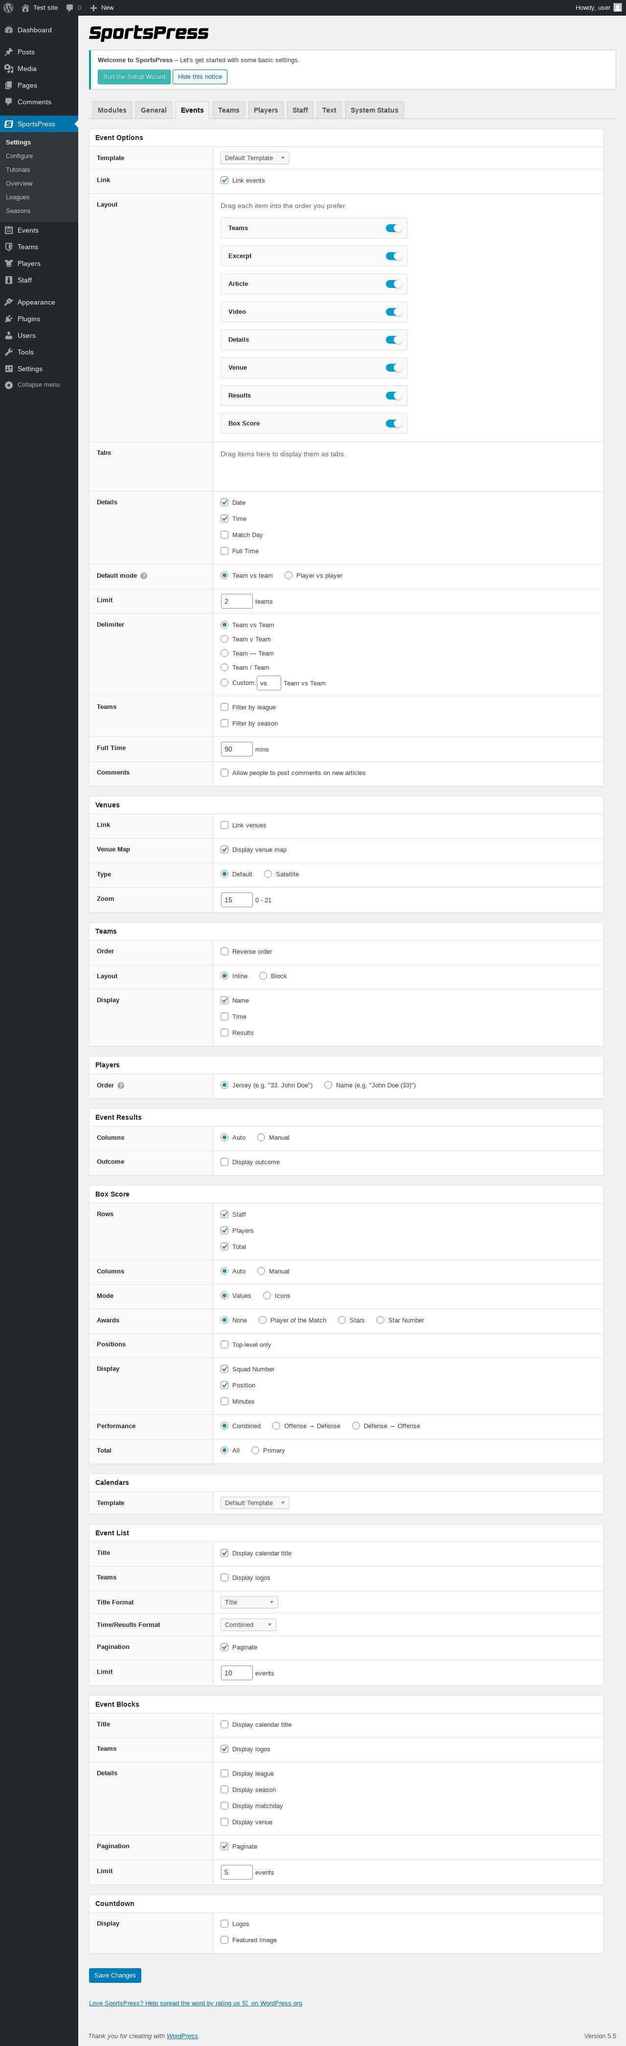The image size is (626, 2046).
Task: Click Appearance brush icon in sidebar
Action: (9, 303)
